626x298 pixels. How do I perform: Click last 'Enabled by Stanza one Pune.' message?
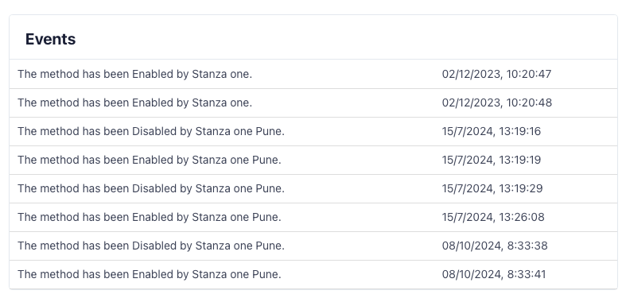coord(150,274)
